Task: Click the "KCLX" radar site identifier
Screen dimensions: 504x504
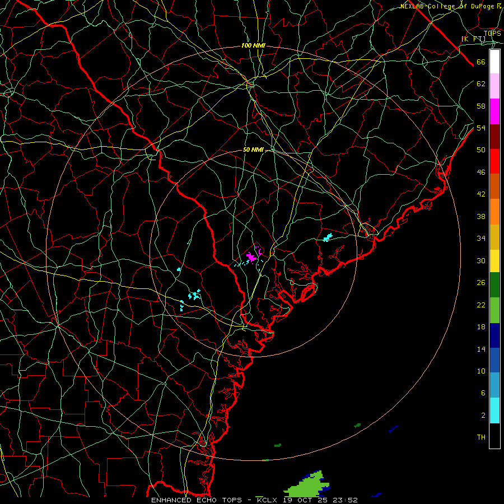Action: pyautogui.click(x=267, y=500)
